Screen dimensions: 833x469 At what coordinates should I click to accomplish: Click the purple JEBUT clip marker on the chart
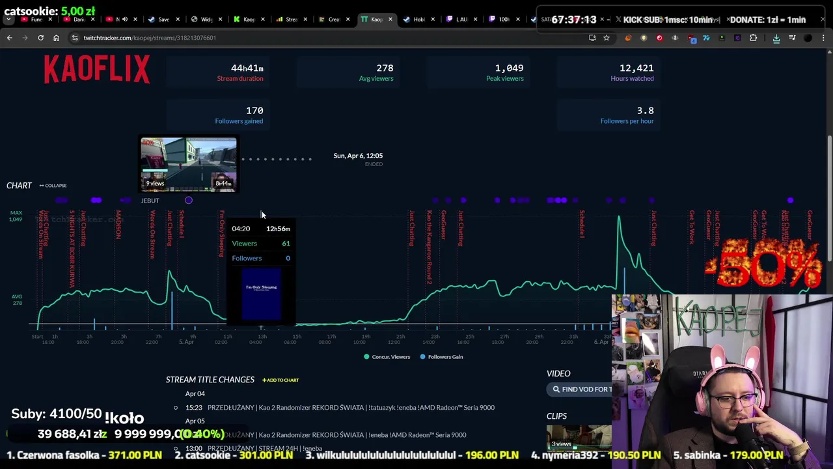click(x=189, y=201)
